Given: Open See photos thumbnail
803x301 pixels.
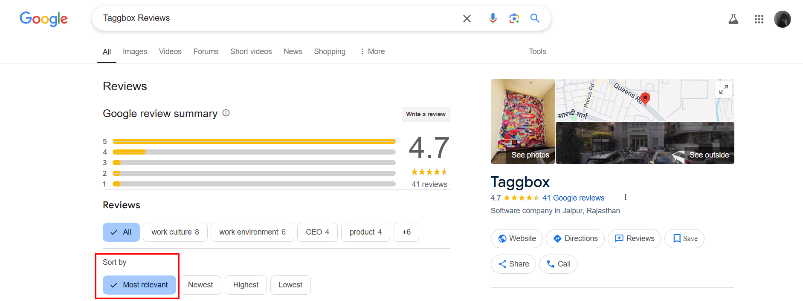Looking at the screenshot, I should coord(522,121).
